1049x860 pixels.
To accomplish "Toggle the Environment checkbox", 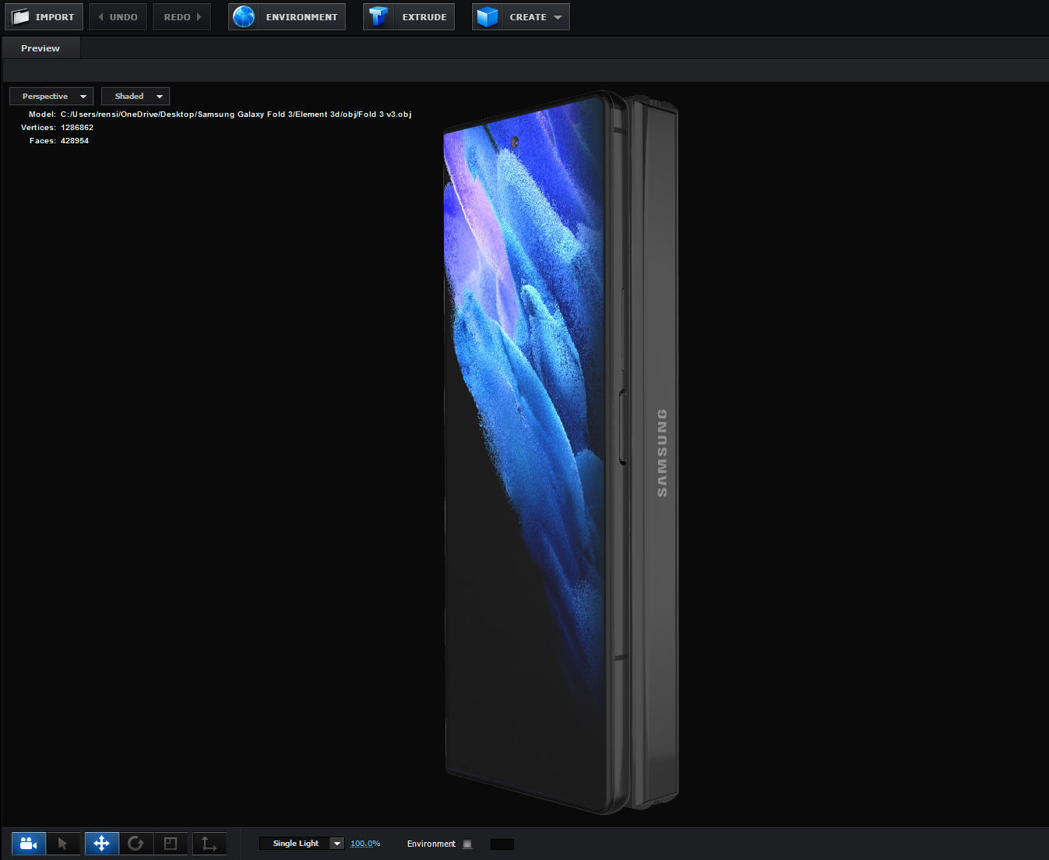I will 467,844.
